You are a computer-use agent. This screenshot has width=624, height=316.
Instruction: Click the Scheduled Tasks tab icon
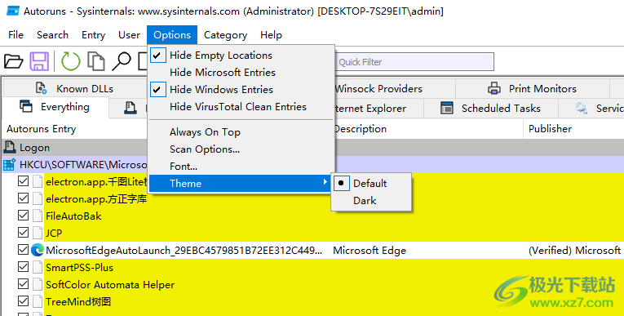(446, 108)
